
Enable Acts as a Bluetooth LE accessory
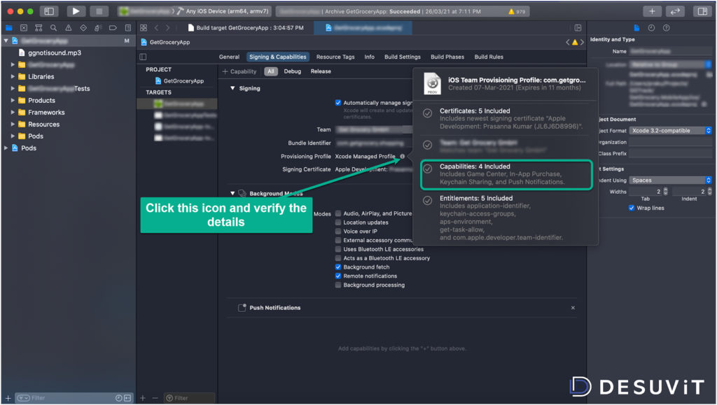tap(338, 258)
